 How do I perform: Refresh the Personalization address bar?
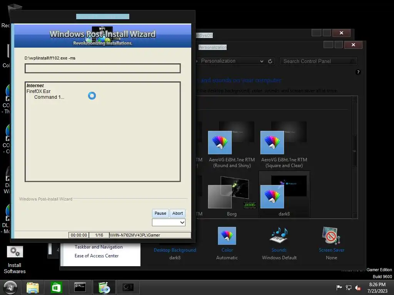[x=270, y=61]
